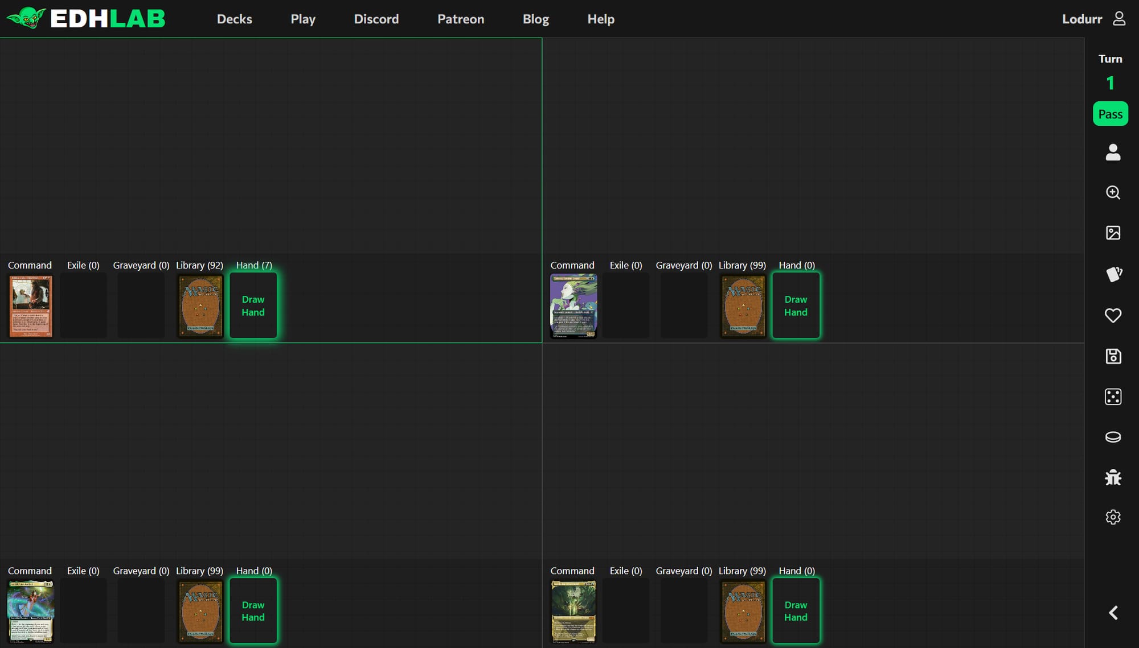Image resolution: width=1139 pixels, height=648 pixels.
Task: Click the cards icon in the sidebar
Action: (x=1113, y=274)
